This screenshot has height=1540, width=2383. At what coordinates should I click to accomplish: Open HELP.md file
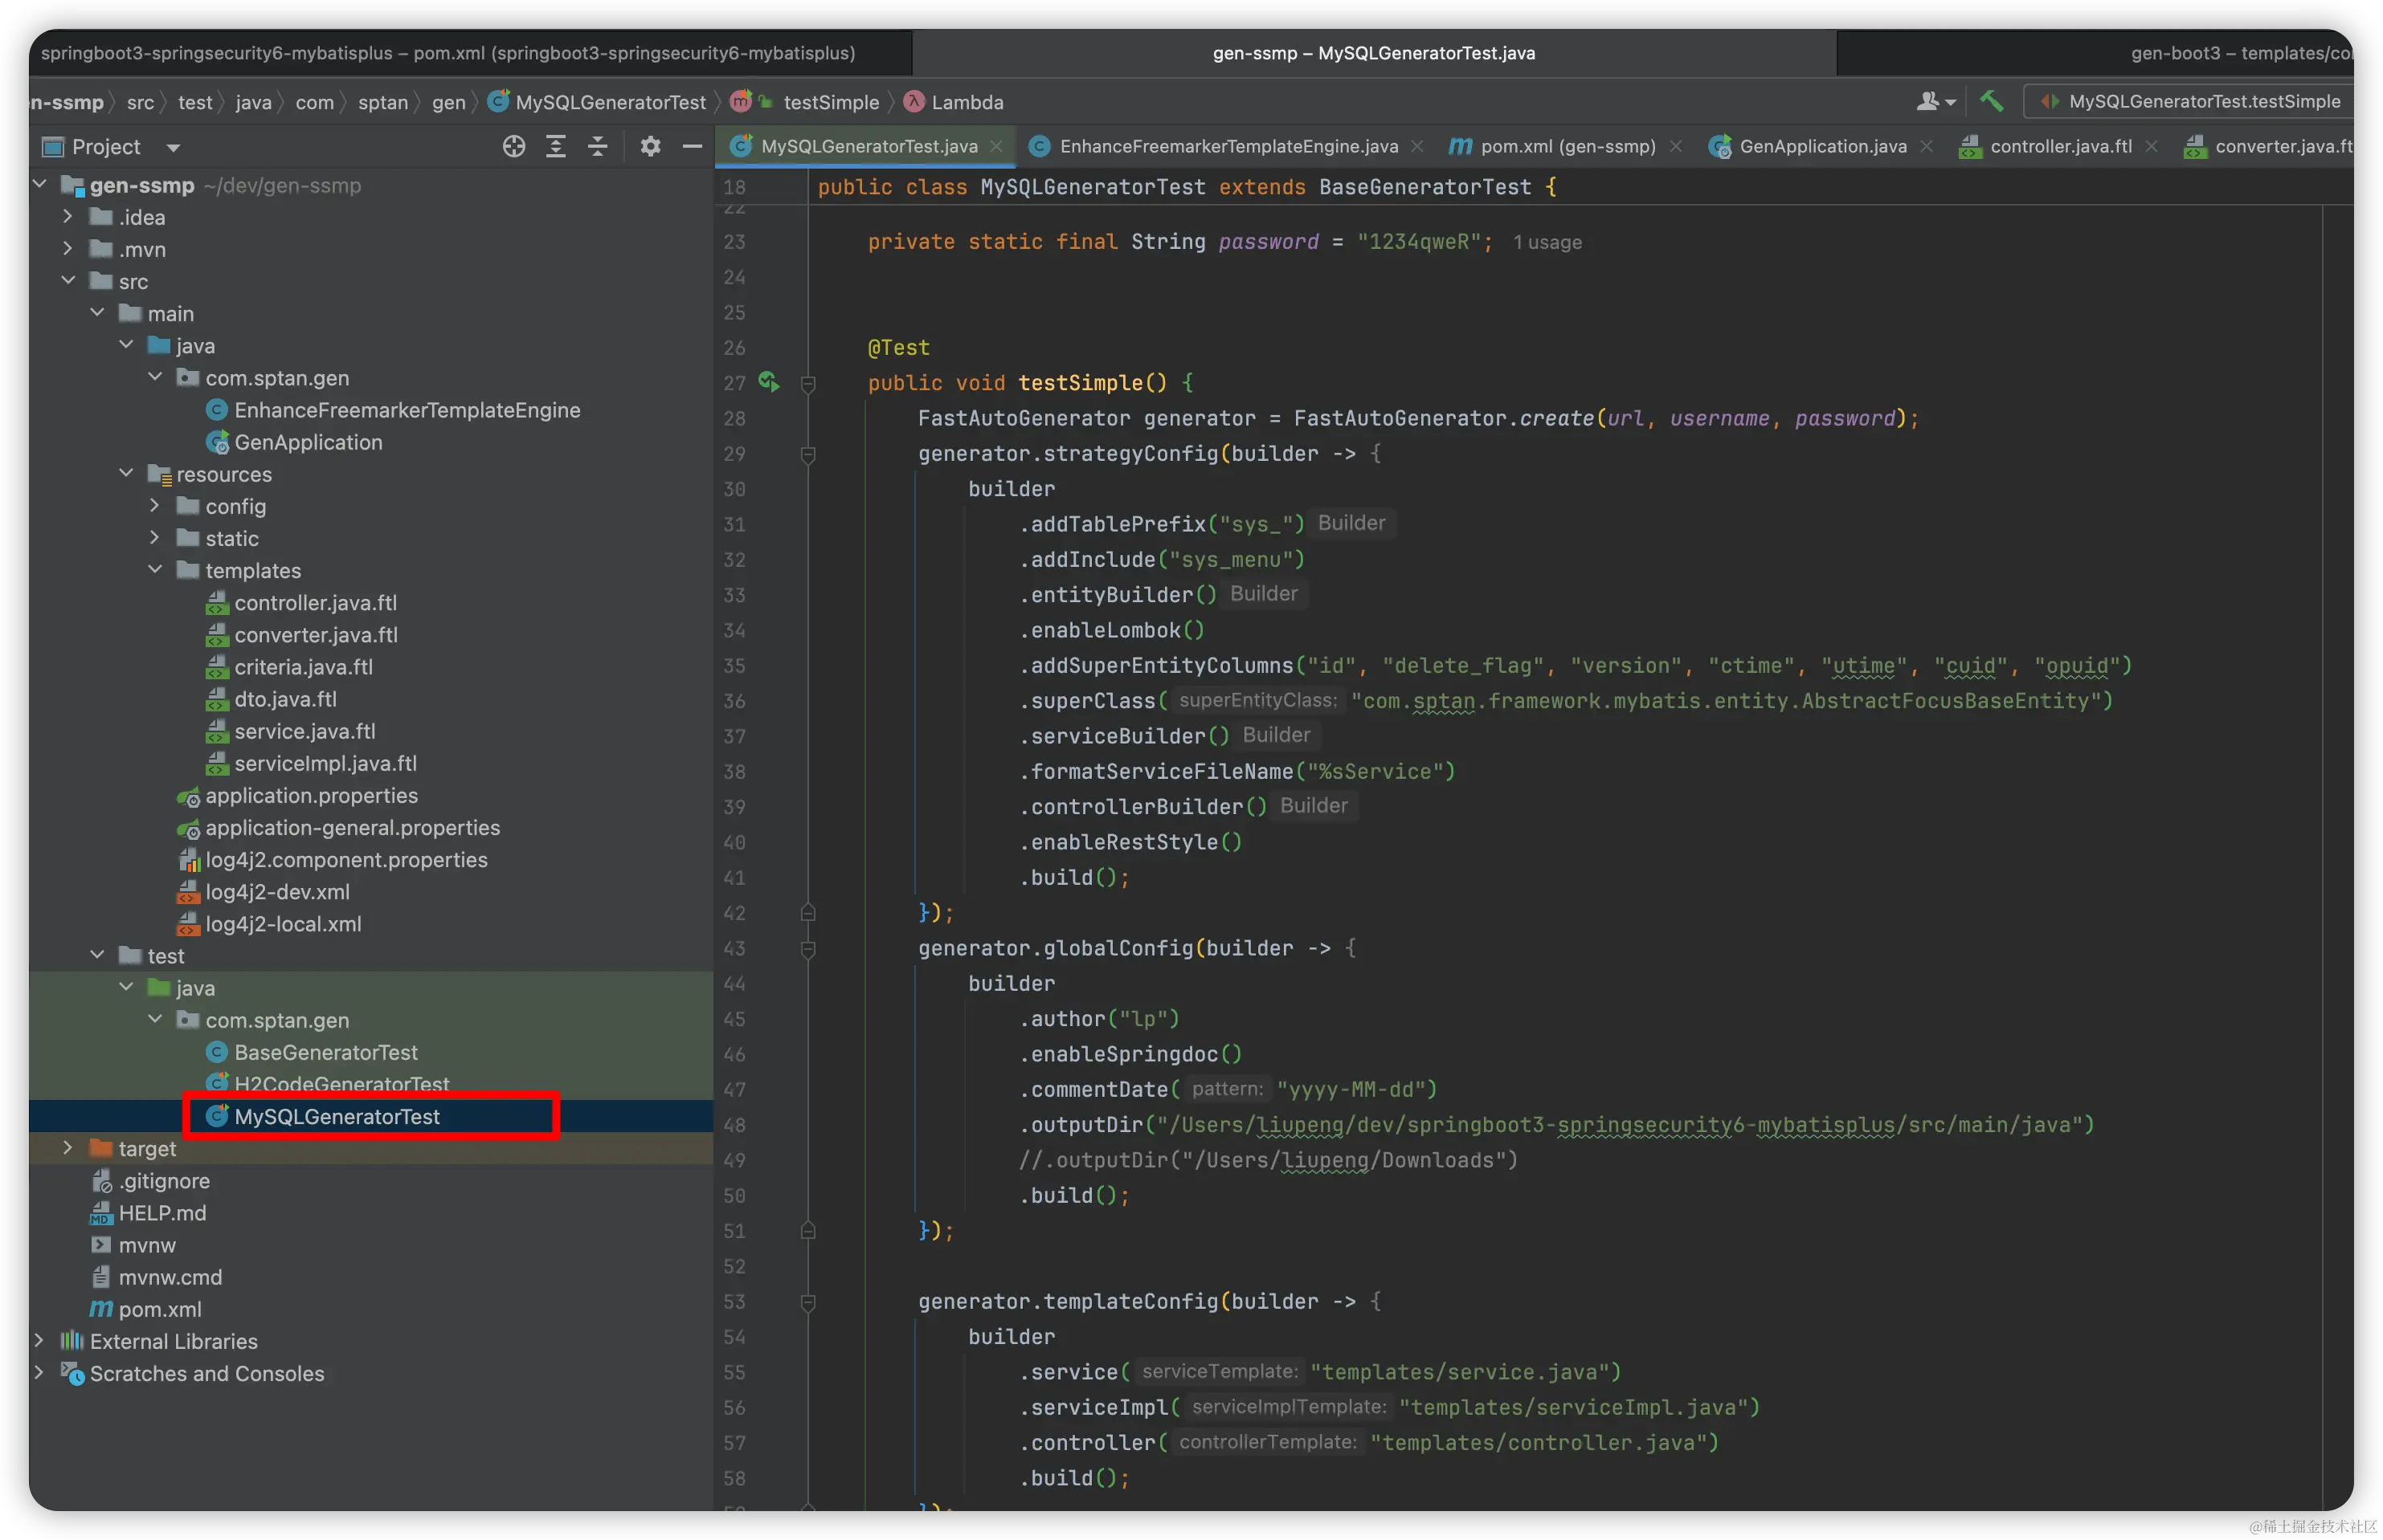click(161, 1212)
